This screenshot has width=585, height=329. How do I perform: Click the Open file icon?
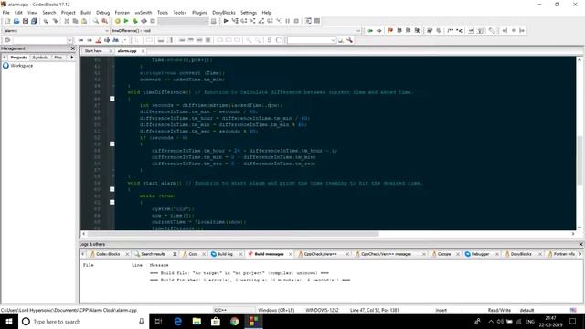[16, 21]
